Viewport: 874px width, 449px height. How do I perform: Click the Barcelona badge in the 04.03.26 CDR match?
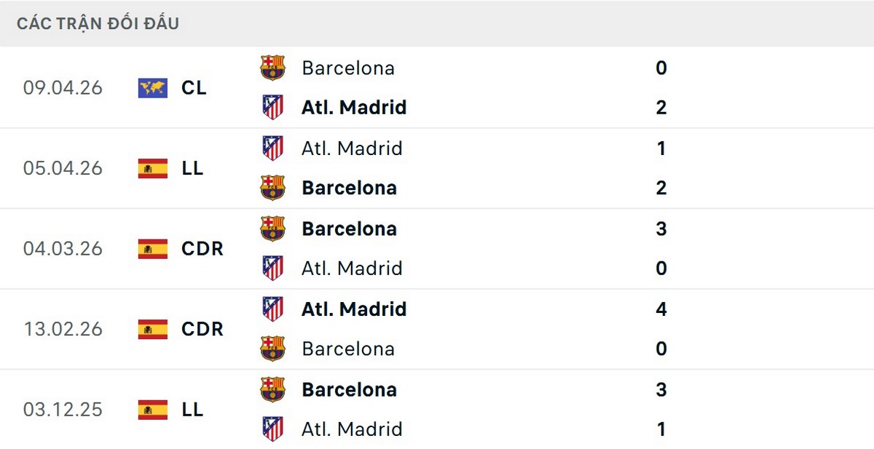272,229
